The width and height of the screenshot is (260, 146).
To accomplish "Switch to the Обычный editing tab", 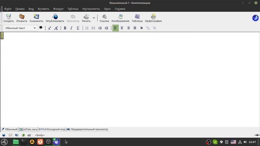I will (x=10, y=129).
